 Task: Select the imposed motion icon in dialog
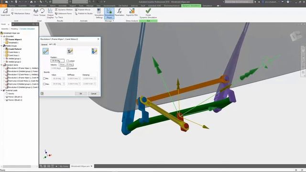(94, 51)
